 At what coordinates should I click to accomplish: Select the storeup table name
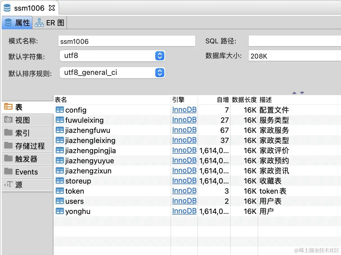pyautogui.click(x=78, y=181)
